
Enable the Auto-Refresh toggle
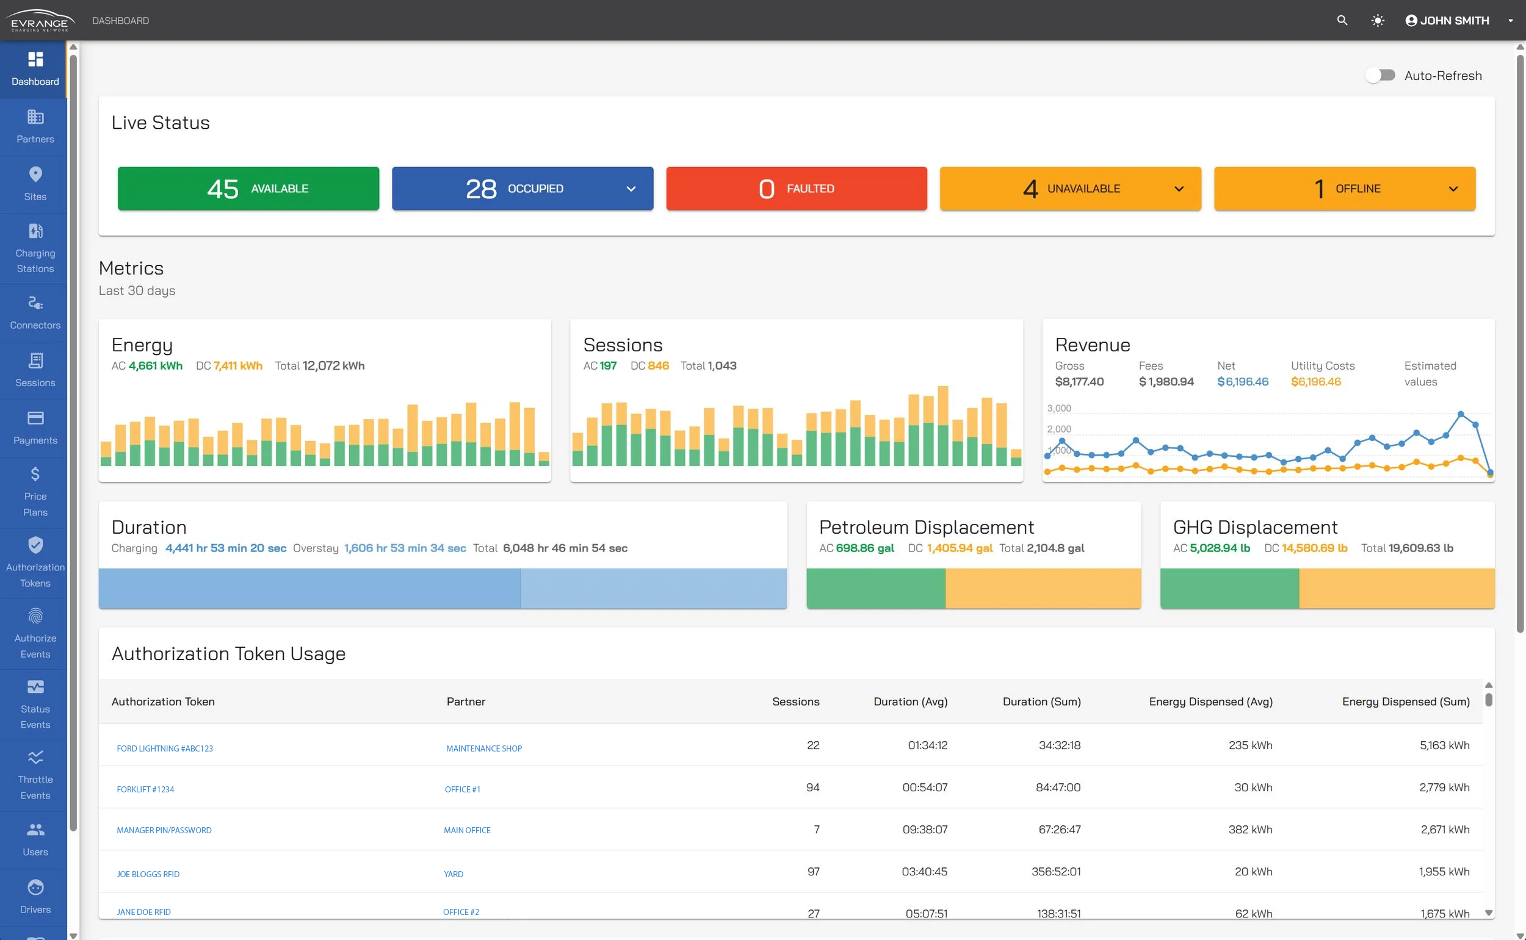pyautogui.click(x=1380, y=75)
